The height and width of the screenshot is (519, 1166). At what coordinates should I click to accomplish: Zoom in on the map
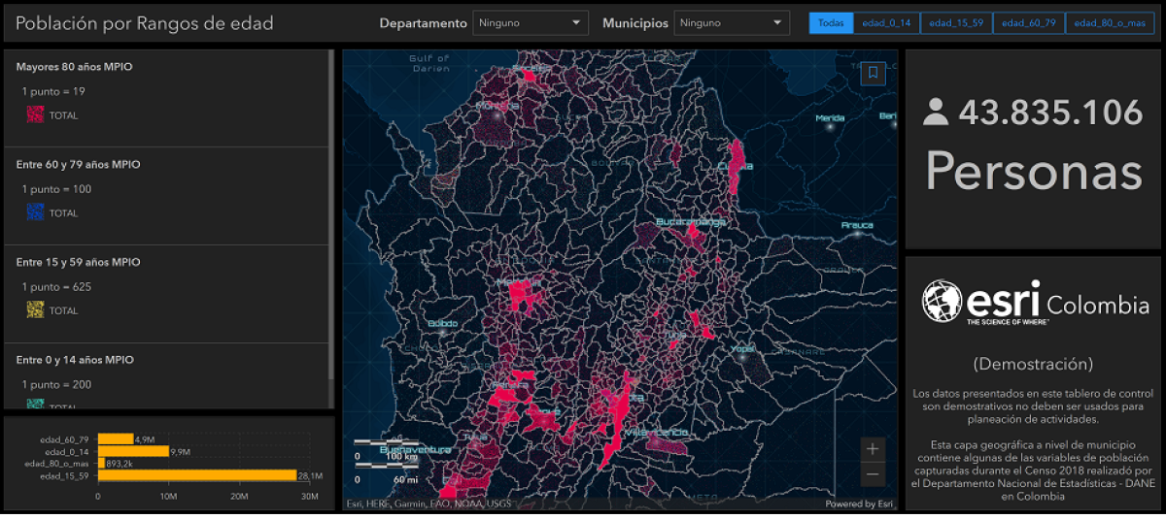(x=873, y=449)
